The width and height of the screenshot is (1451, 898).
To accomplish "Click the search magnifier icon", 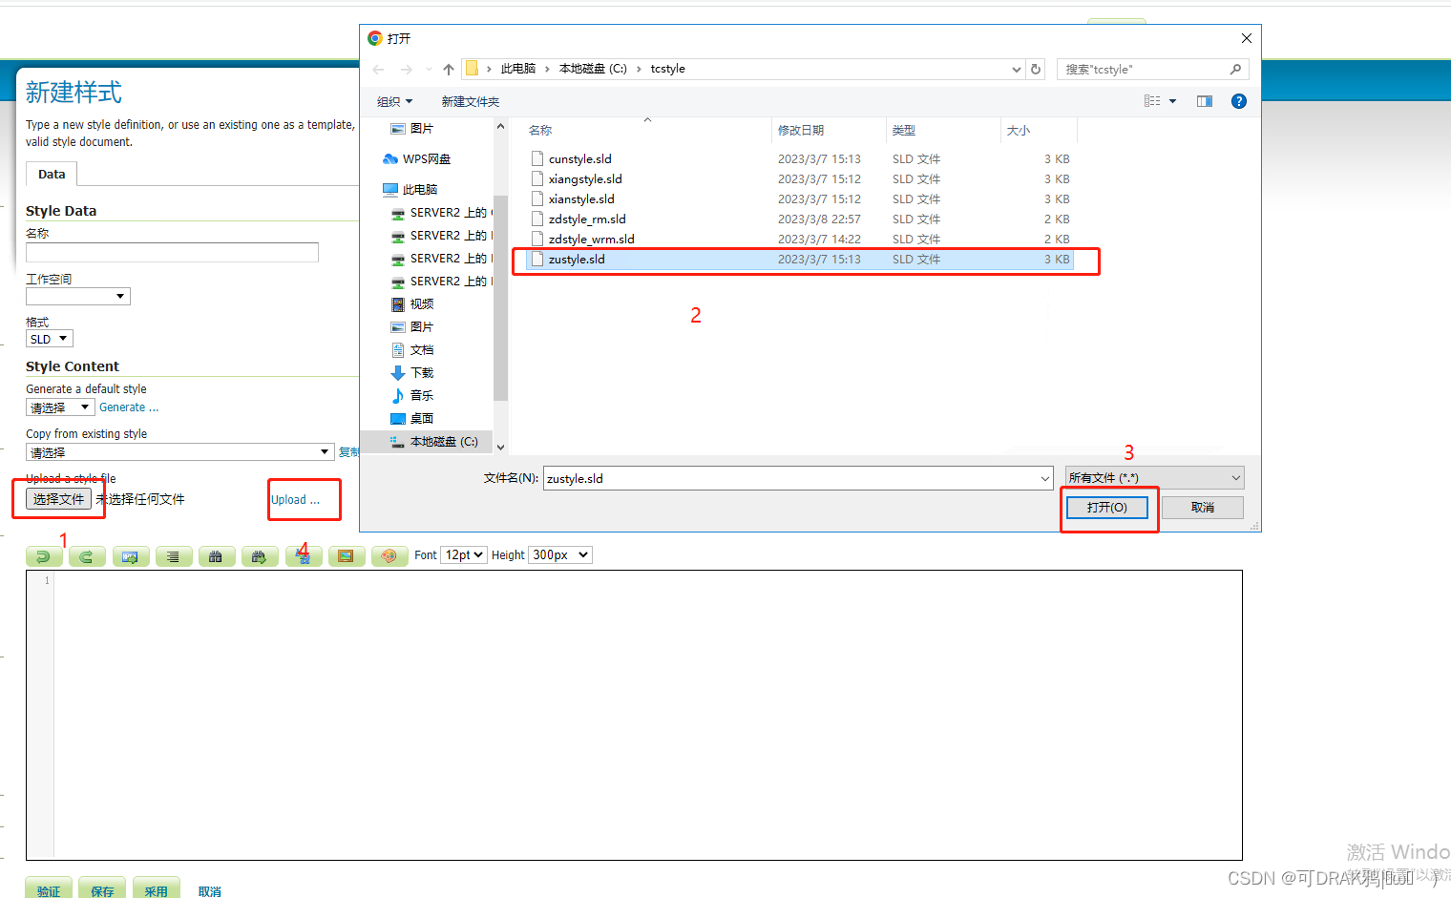I will (x=1235, y=69).
